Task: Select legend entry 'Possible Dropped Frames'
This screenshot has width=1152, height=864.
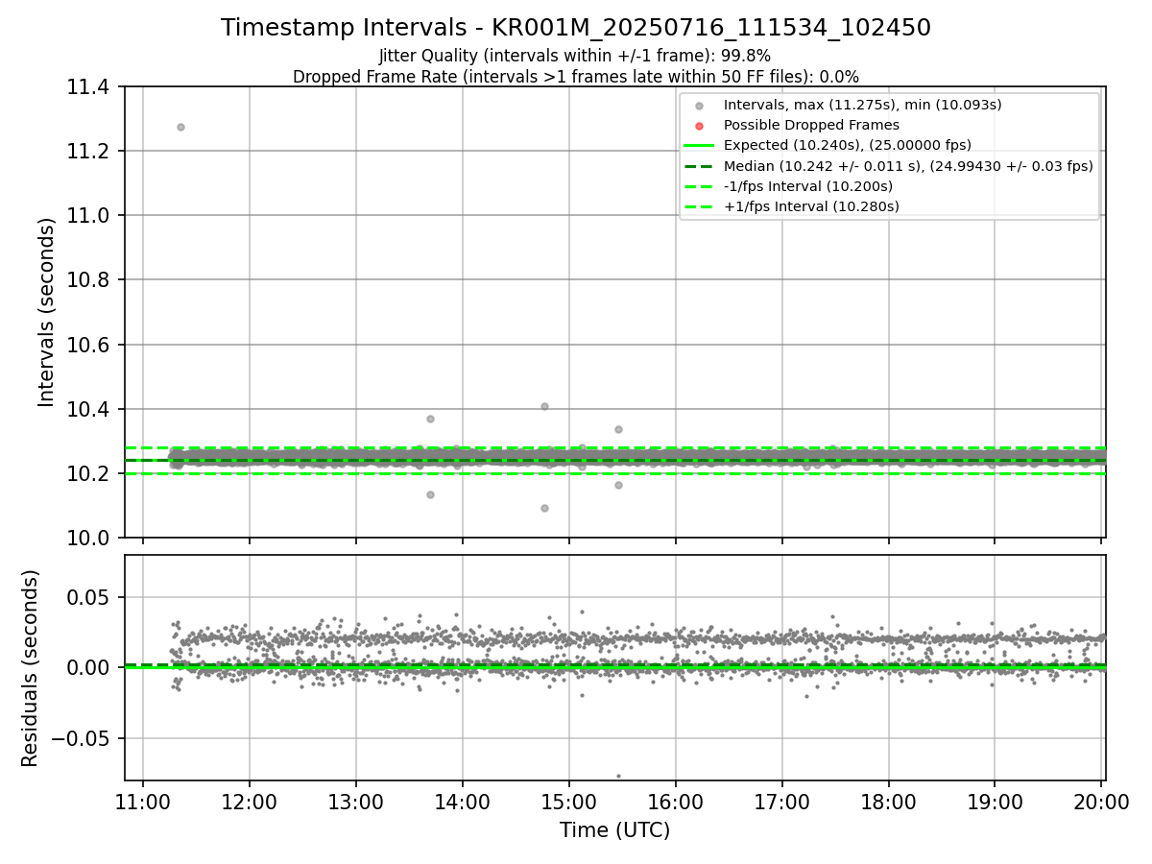Action: 811,125
